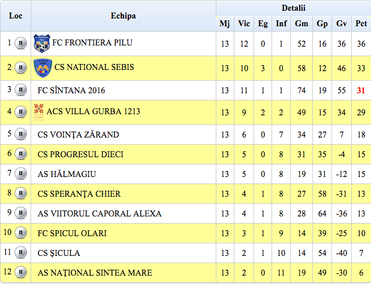Click the pause icon beside rank 2
The image size is (371, 284).
[20, 68]
